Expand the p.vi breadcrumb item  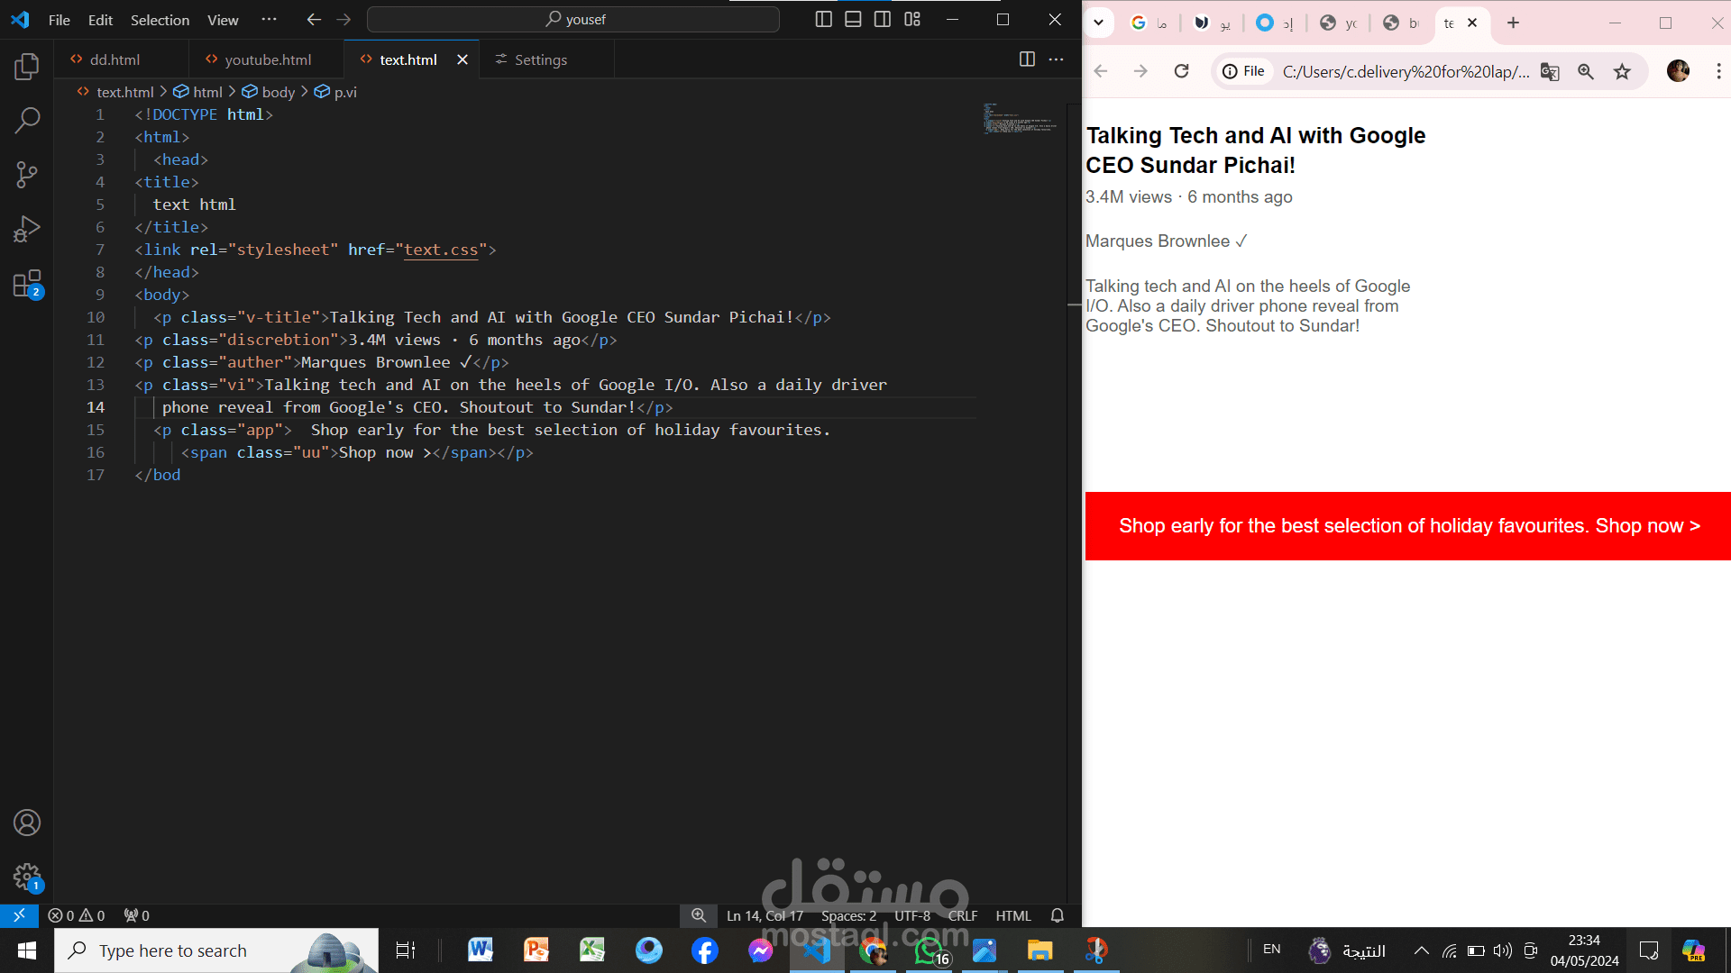[345, 92]
